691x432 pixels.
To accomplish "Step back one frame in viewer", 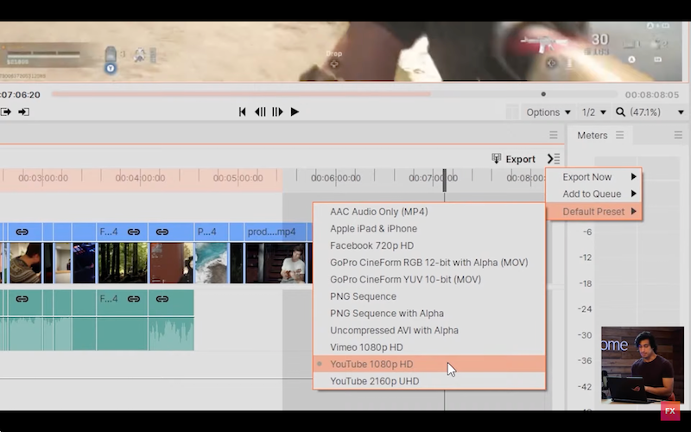I will (x=260, y=112).
